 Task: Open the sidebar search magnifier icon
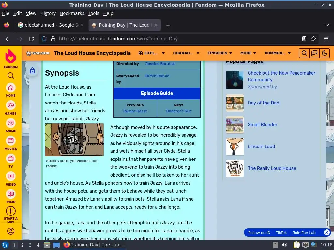[11, 76]
